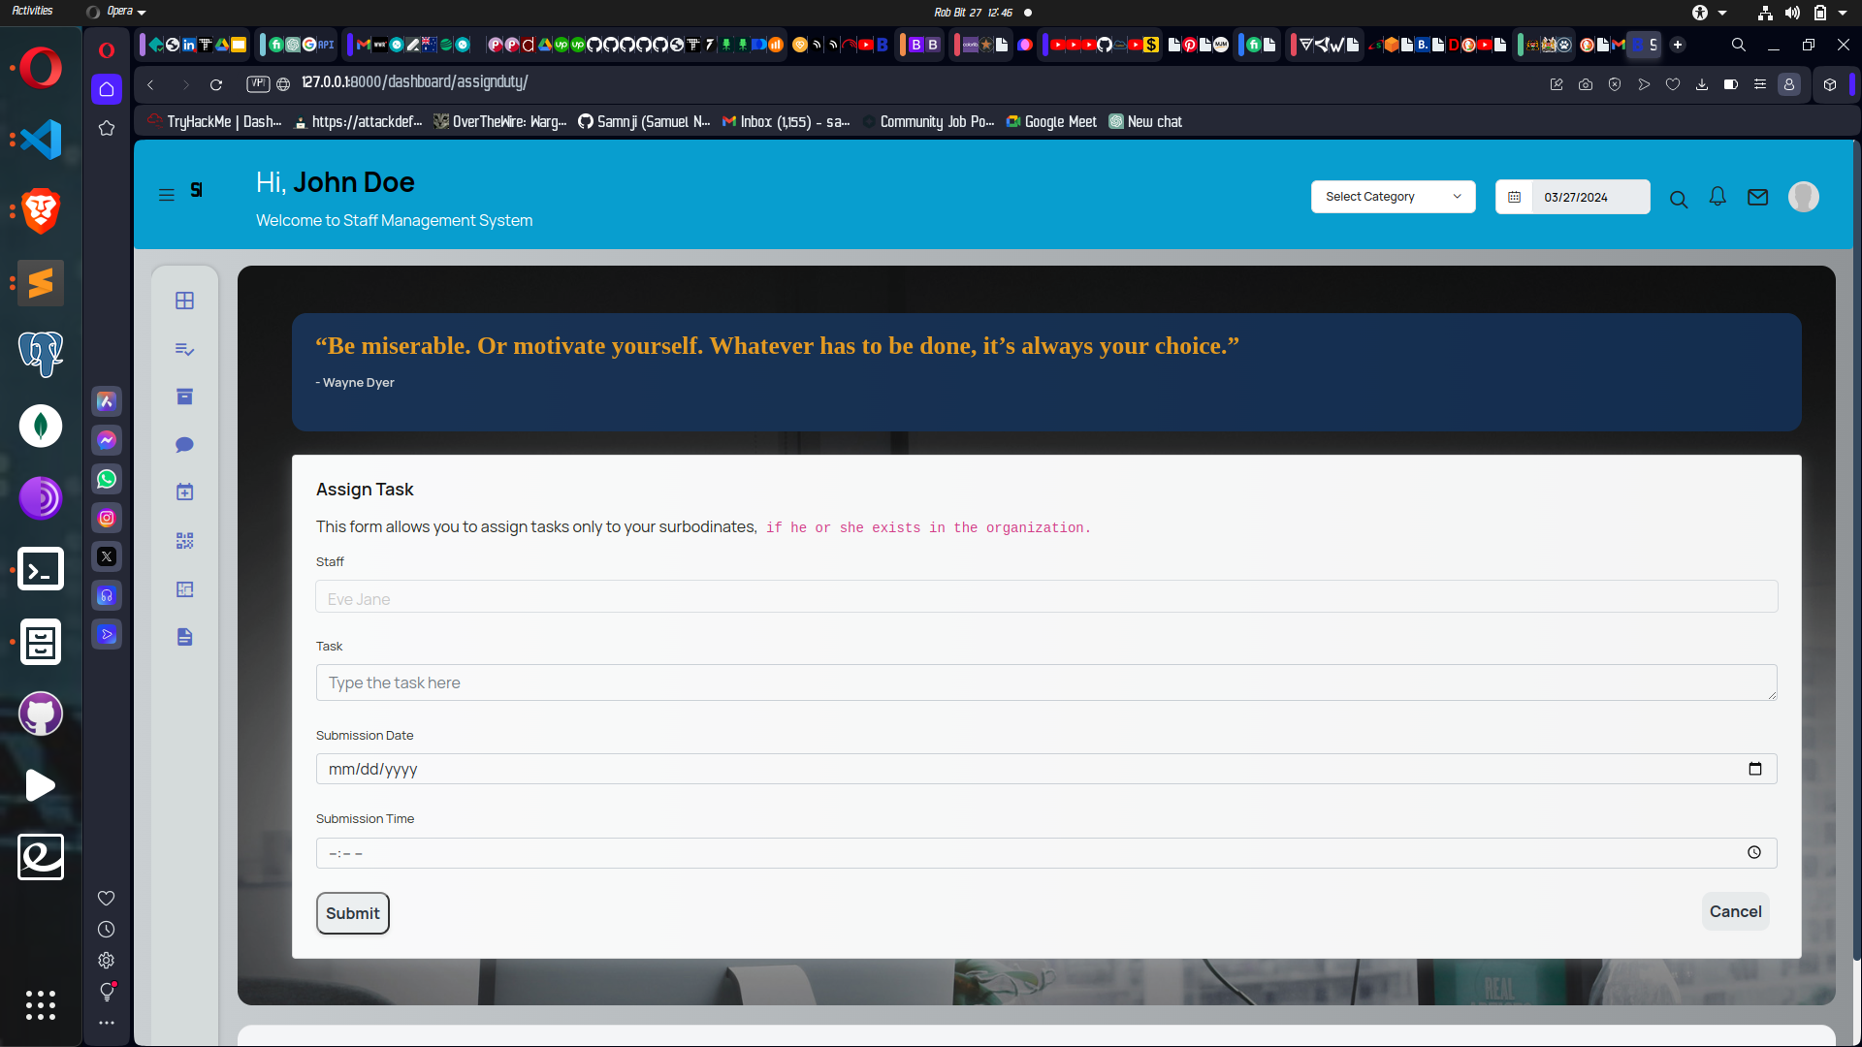Open the Submission Time clock picker

click(1754, 853)
